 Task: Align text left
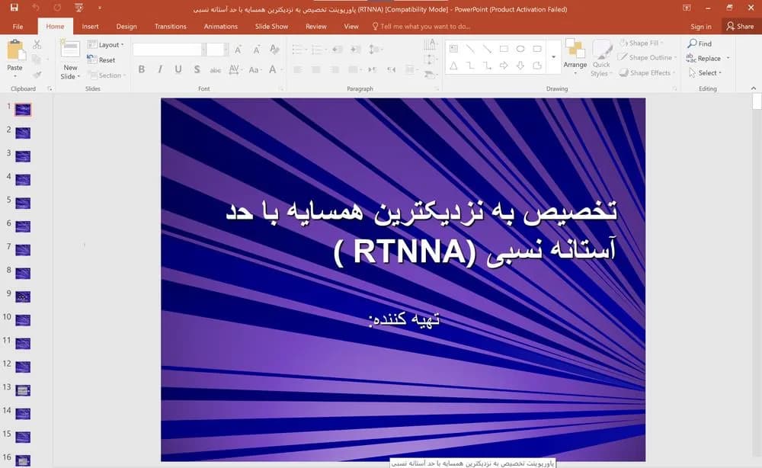pos(298,70)
